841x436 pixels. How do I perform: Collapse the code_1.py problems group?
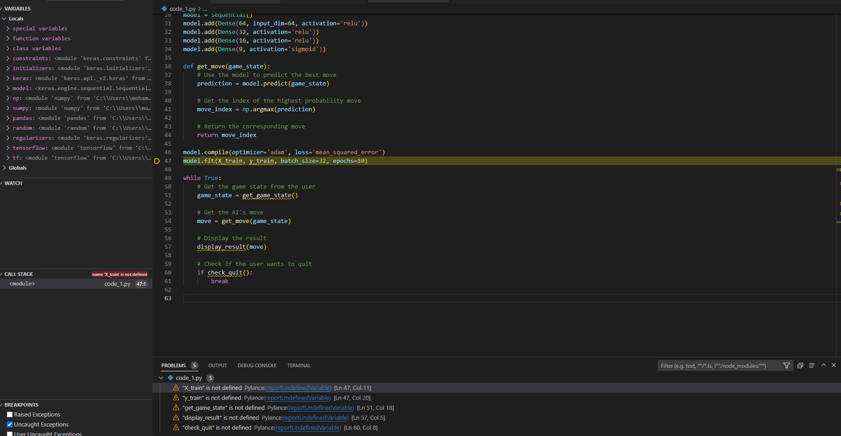(x=161, y=378)
